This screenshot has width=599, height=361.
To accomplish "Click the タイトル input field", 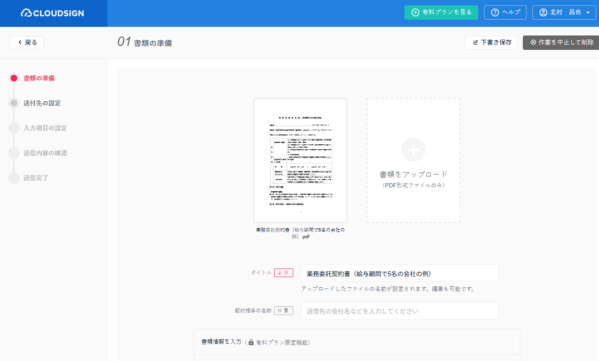I will (x=400, y=273).
